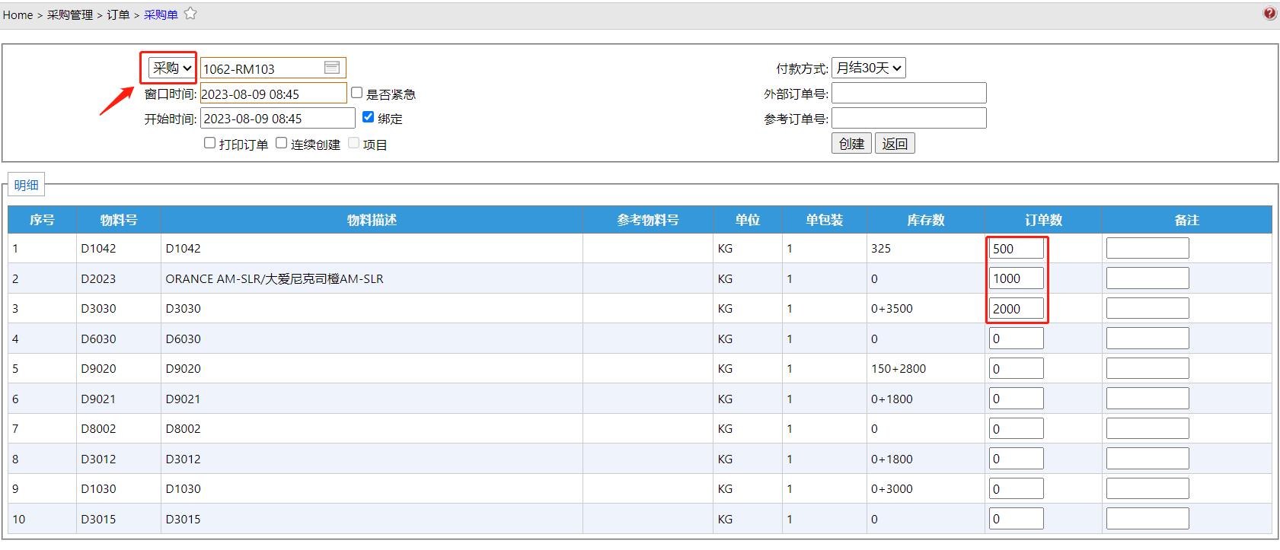Click the 备注 field for D1042 row
The image size is (1280, 550).
tap(1147, 248)
